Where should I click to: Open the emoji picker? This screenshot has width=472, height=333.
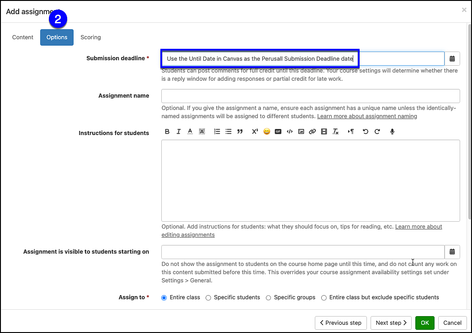point(267,131)
